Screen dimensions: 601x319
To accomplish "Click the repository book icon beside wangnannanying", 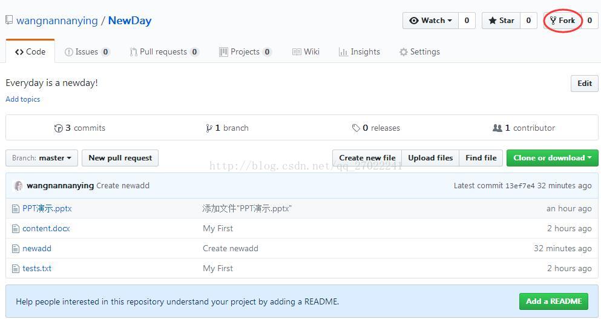I will (9, 20).
